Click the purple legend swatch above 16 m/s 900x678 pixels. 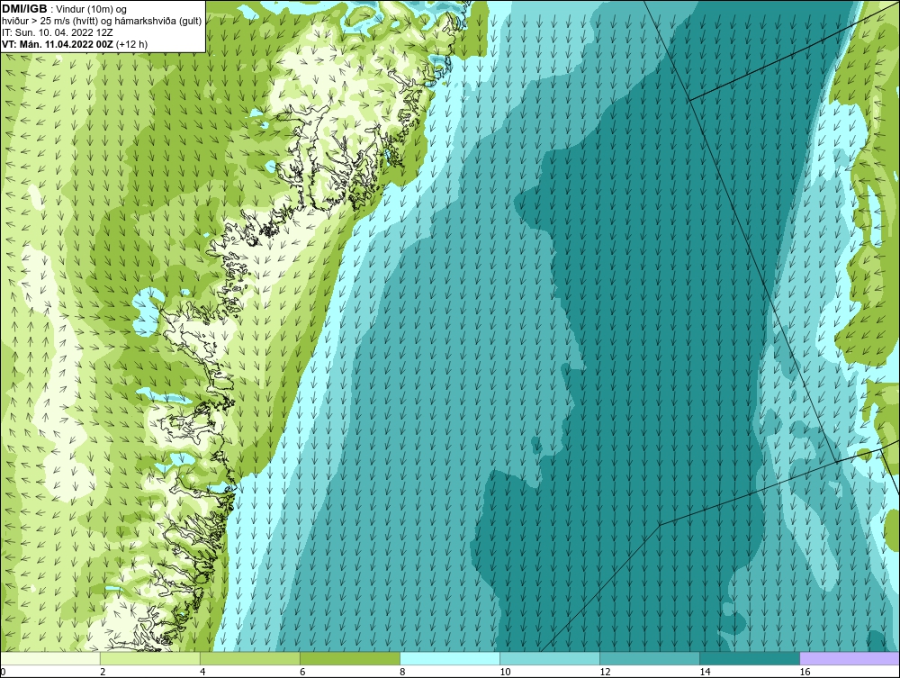click(x=850, y=658)
